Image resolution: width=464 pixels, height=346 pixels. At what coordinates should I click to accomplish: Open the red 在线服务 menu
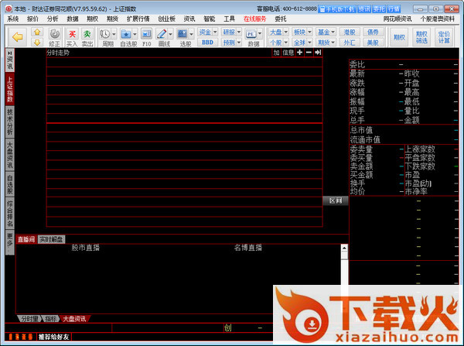pyautogui.click(x=254, y=19)
